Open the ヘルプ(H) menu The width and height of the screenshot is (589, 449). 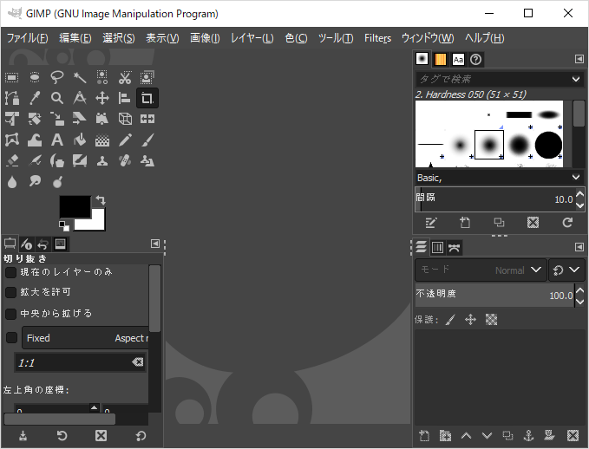tap(485, 38)
